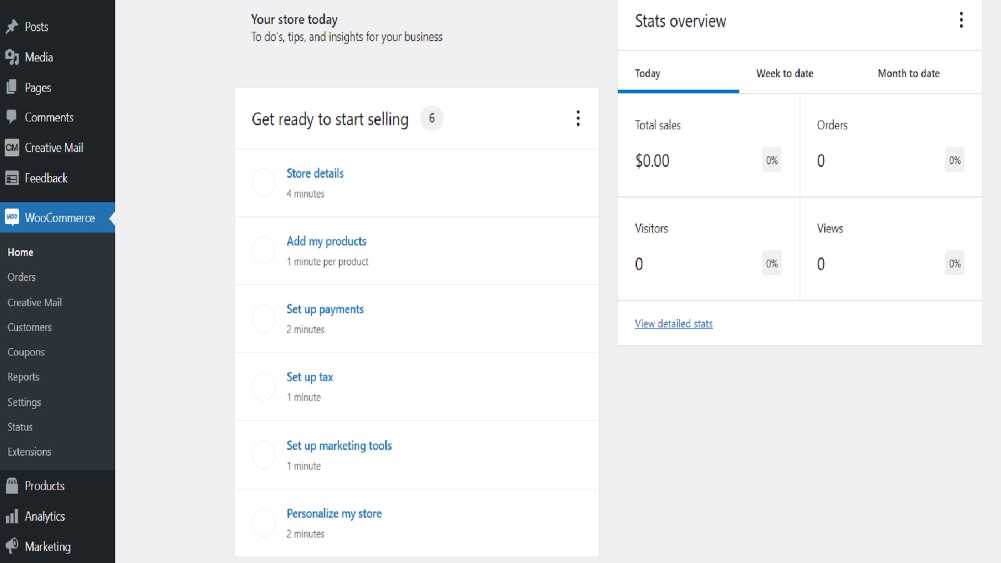Click the Media icon in sidebar

12,57
